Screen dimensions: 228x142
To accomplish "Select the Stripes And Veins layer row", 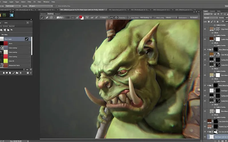I will 15,65.
